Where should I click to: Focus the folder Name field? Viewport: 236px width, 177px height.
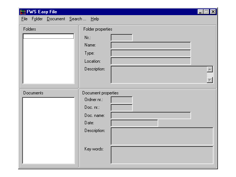click(x=150, y=45)
